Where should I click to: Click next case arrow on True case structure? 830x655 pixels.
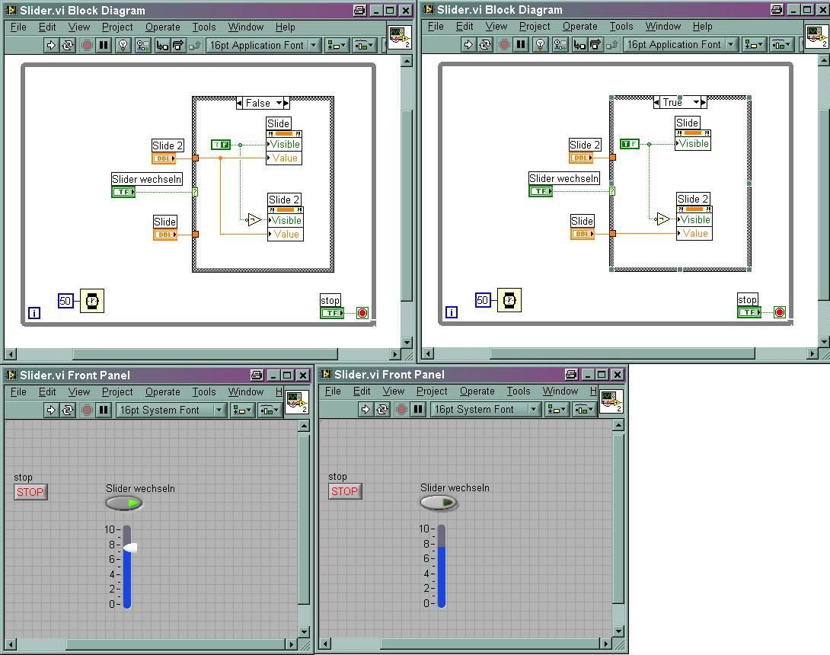(x=704, y=102)
